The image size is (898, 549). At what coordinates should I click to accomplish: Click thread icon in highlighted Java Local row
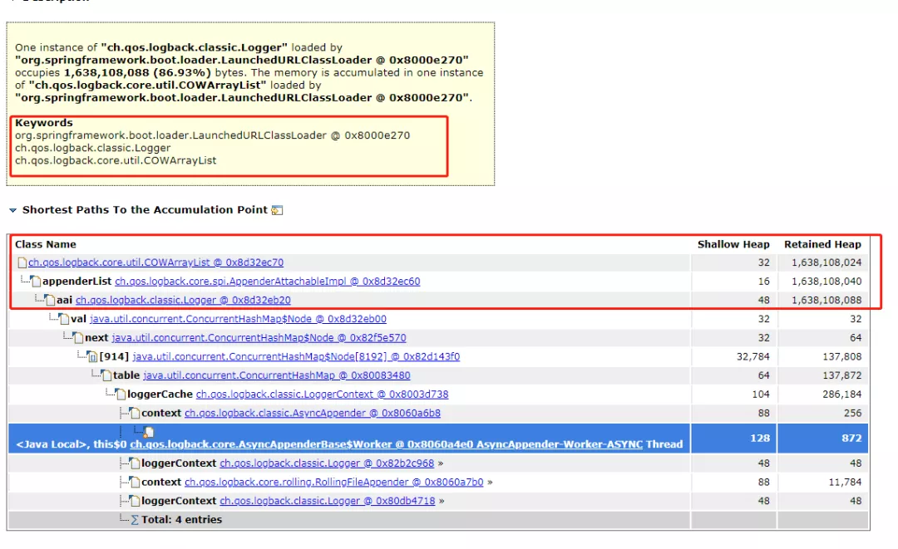pos(149,432)
